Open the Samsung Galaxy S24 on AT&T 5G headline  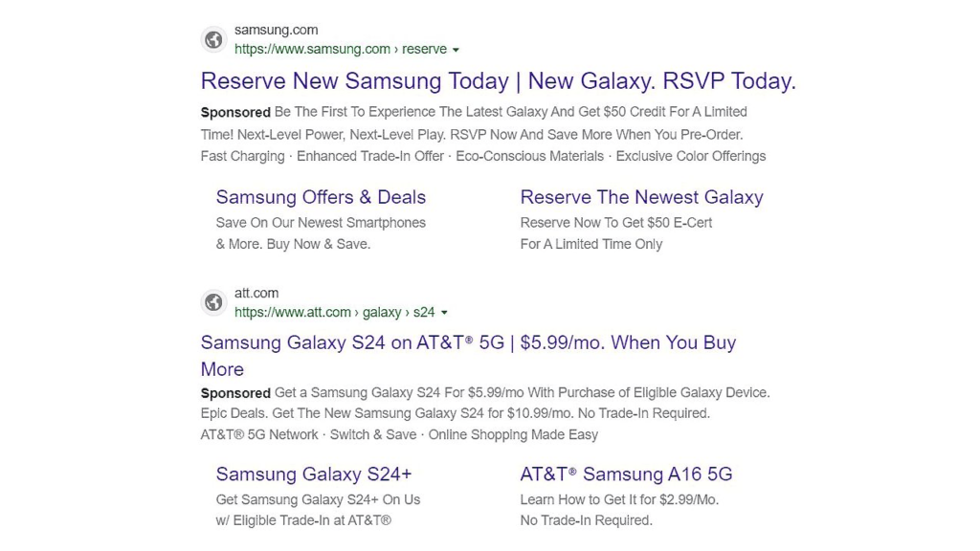click(468, 342)
